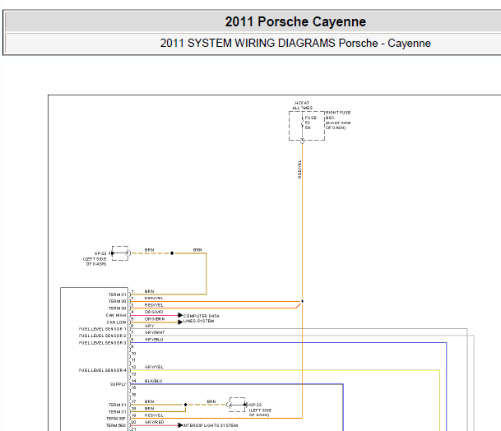Click the "TERM 30" label at pin 2
This screenshot has width=501, height=431.
tap(118, 301)
